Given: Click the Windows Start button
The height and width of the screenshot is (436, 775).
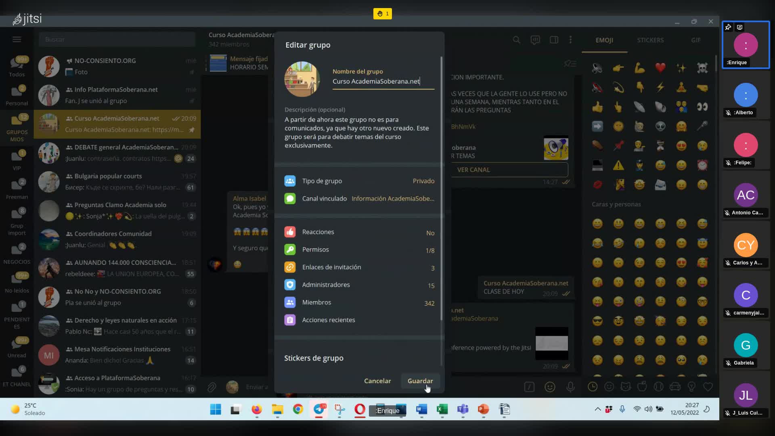Looking at the screenshot, I should point(216,409).
